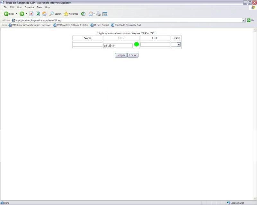This screenshot has width=257, height=205.
Task: Open the Tools menu
Action: (40, 7)
